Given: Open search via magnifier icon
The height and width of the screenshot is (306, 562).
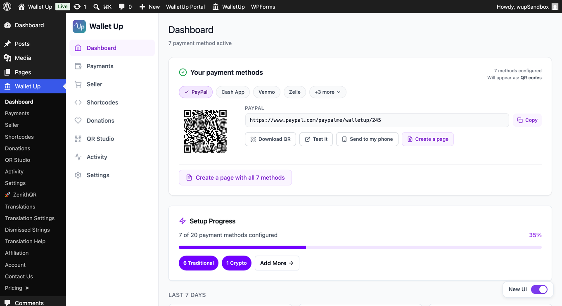Looking at the screenshot, I should tap(96, 7).
